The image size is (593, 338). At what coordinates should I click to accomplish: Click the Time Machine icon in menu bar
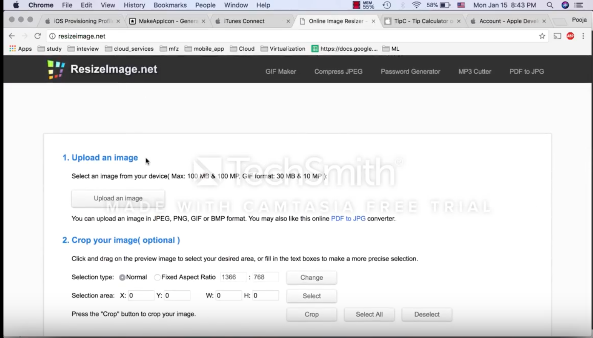click(x=387, y=5)
